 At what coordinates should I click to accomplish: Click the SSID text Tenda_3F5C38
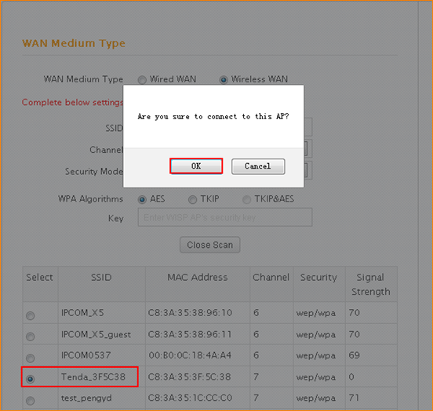coord(93,376)
